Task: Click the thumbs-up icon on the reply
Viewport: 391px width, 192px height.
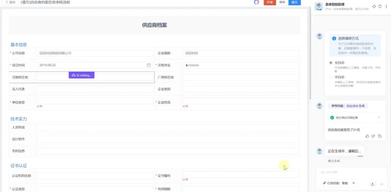Action: click(x=367, y=136)
